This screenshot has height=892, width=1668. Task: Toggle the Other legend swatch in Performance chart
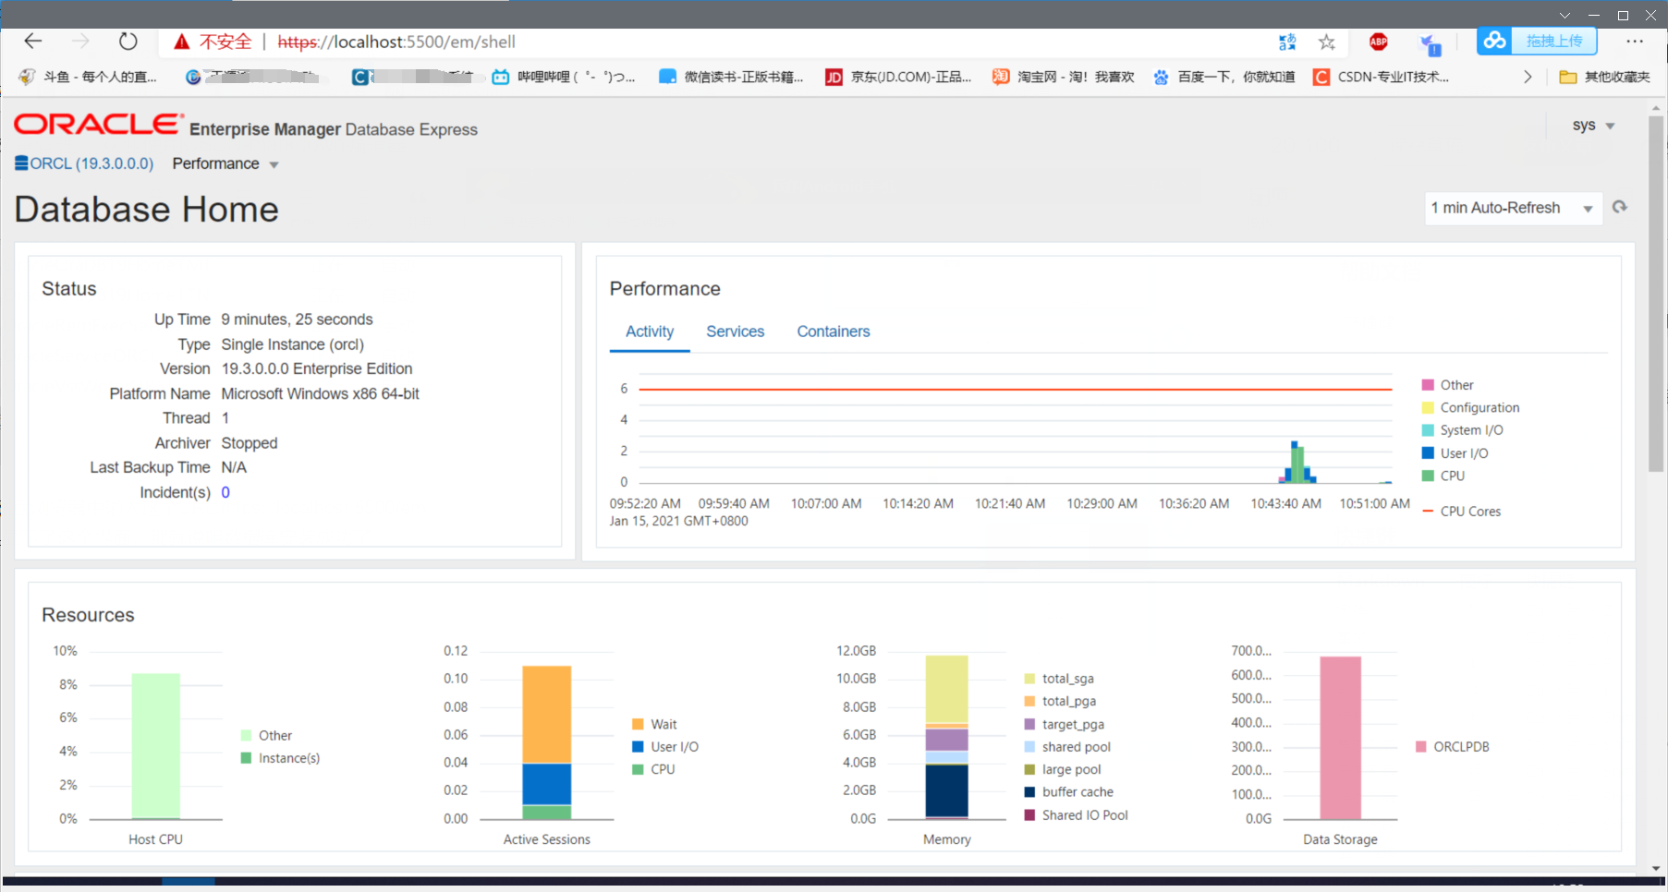[1428, 385]
